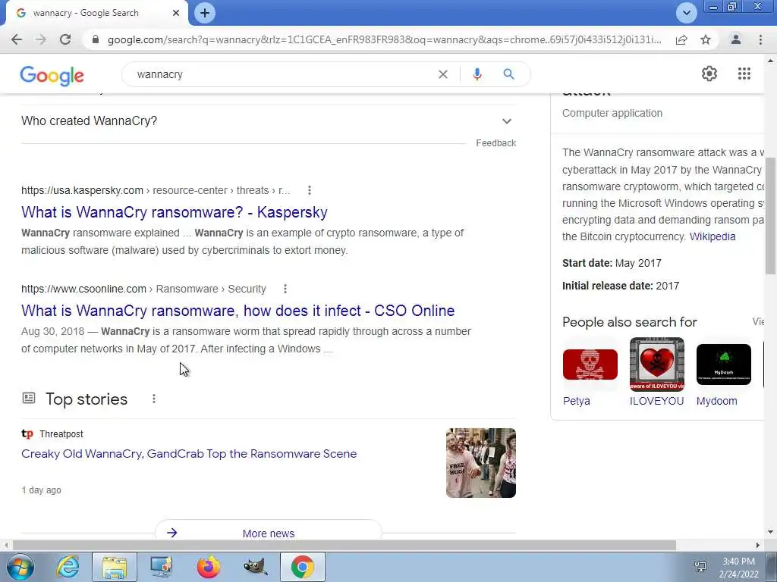
Task: Select the Mydoom related search thumbnail
Action: coord(723,365)
